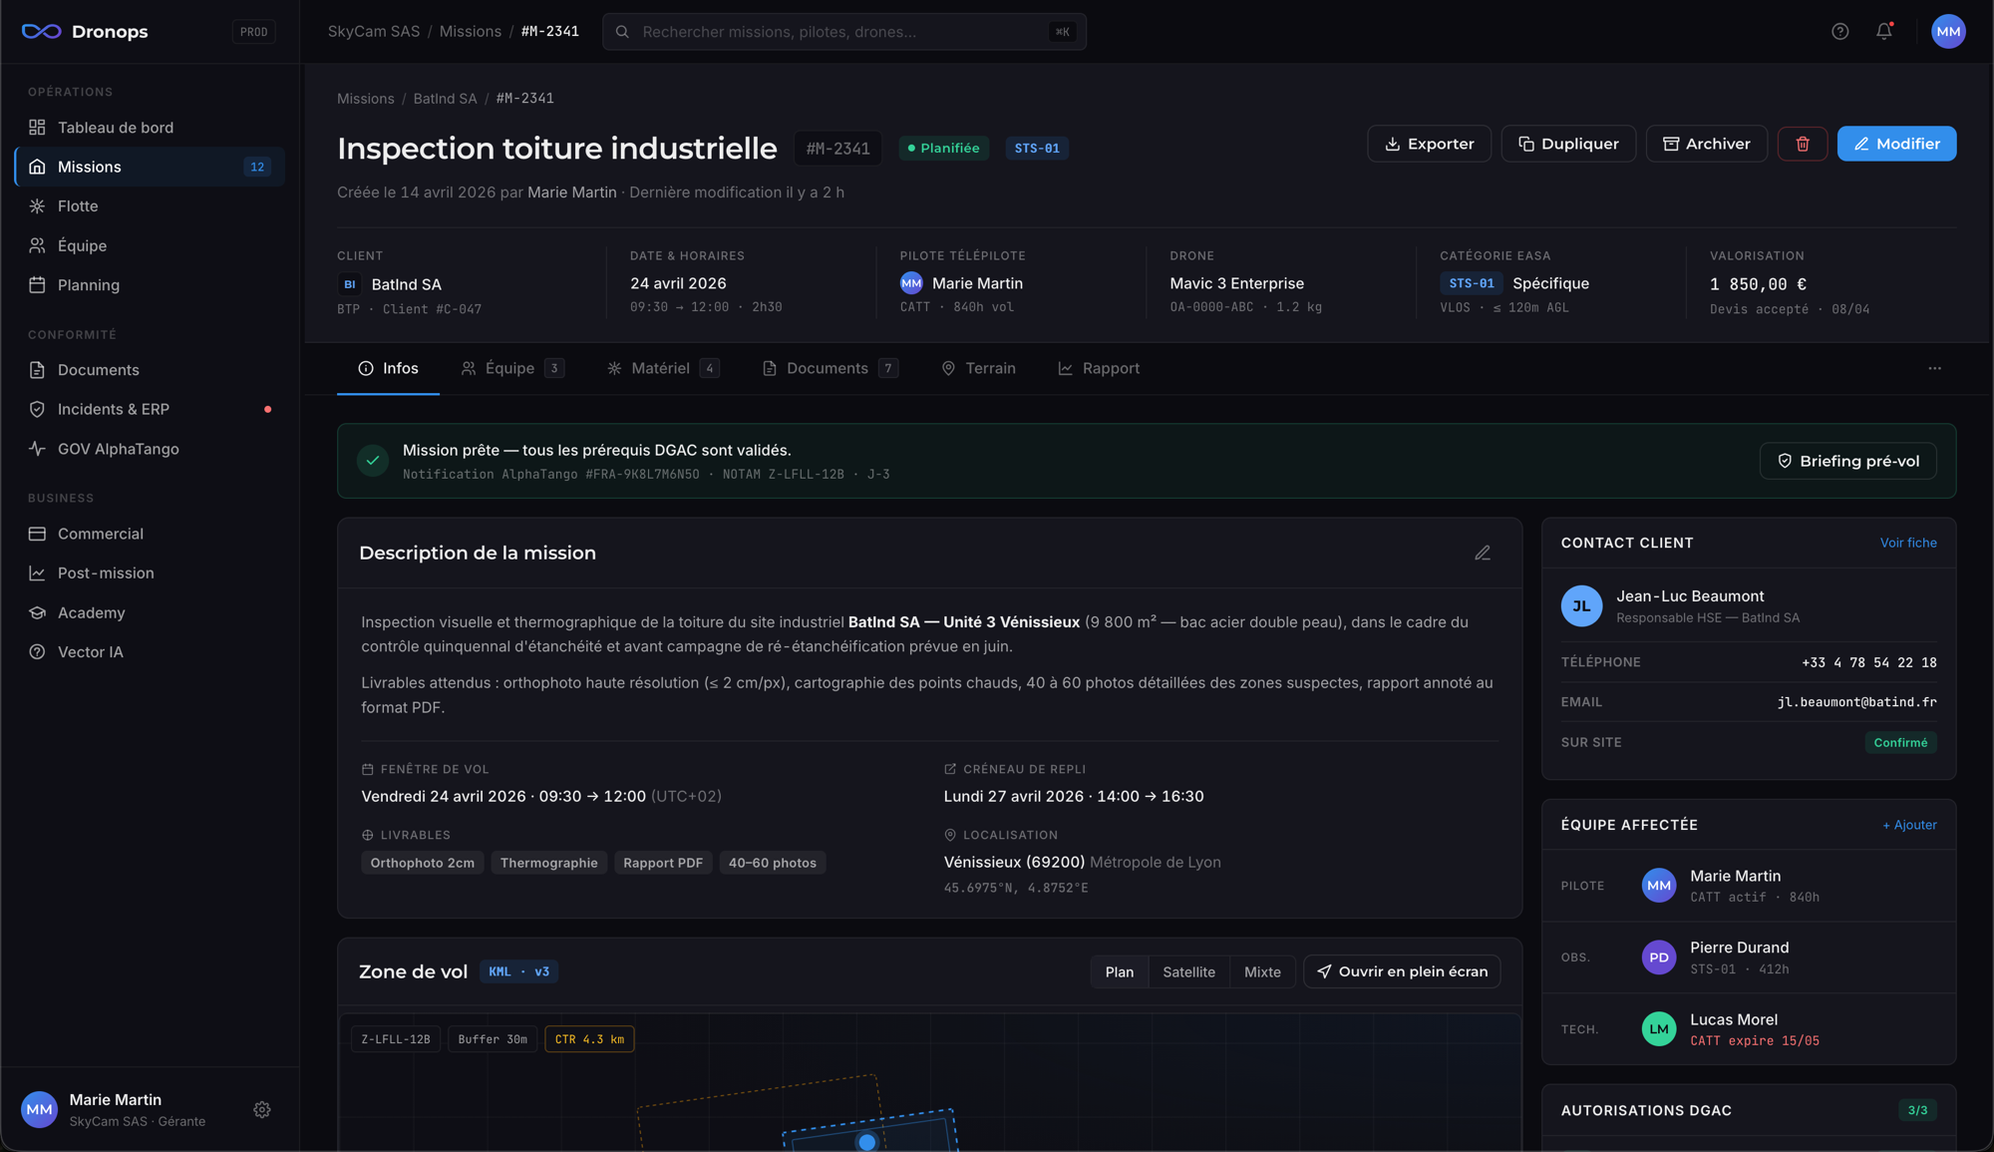Click the Buffer 30m map tag
The width and height of the screenshot is (1994, 1152).
tap(493, 1039)
